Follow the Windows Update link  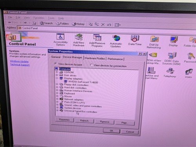point(19,61)
